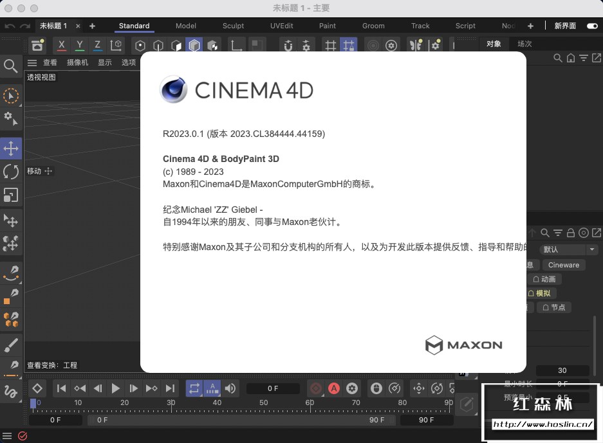The width and height of the screenshot is (603, 443).
Task: Open the Script layout tab
Action: [465, 26]
